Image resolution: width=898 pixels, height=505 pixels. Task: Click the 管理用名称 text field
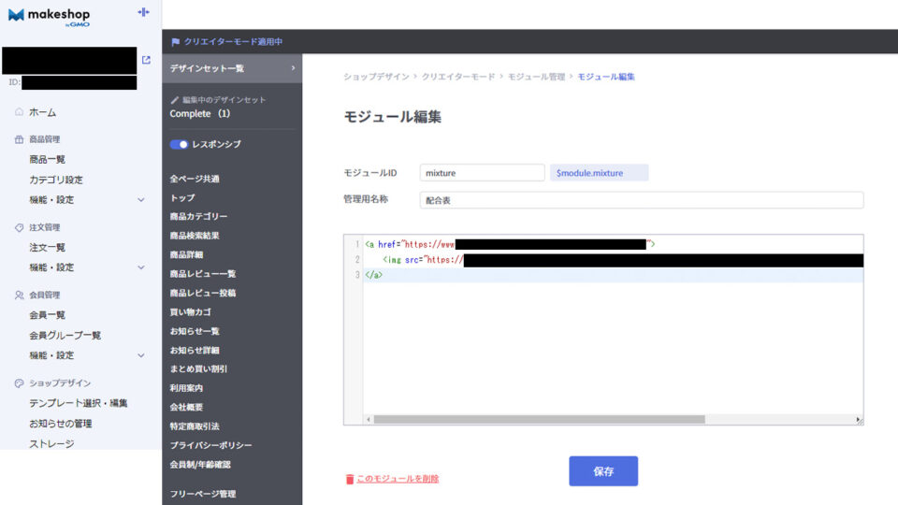[x=641, y=200]
